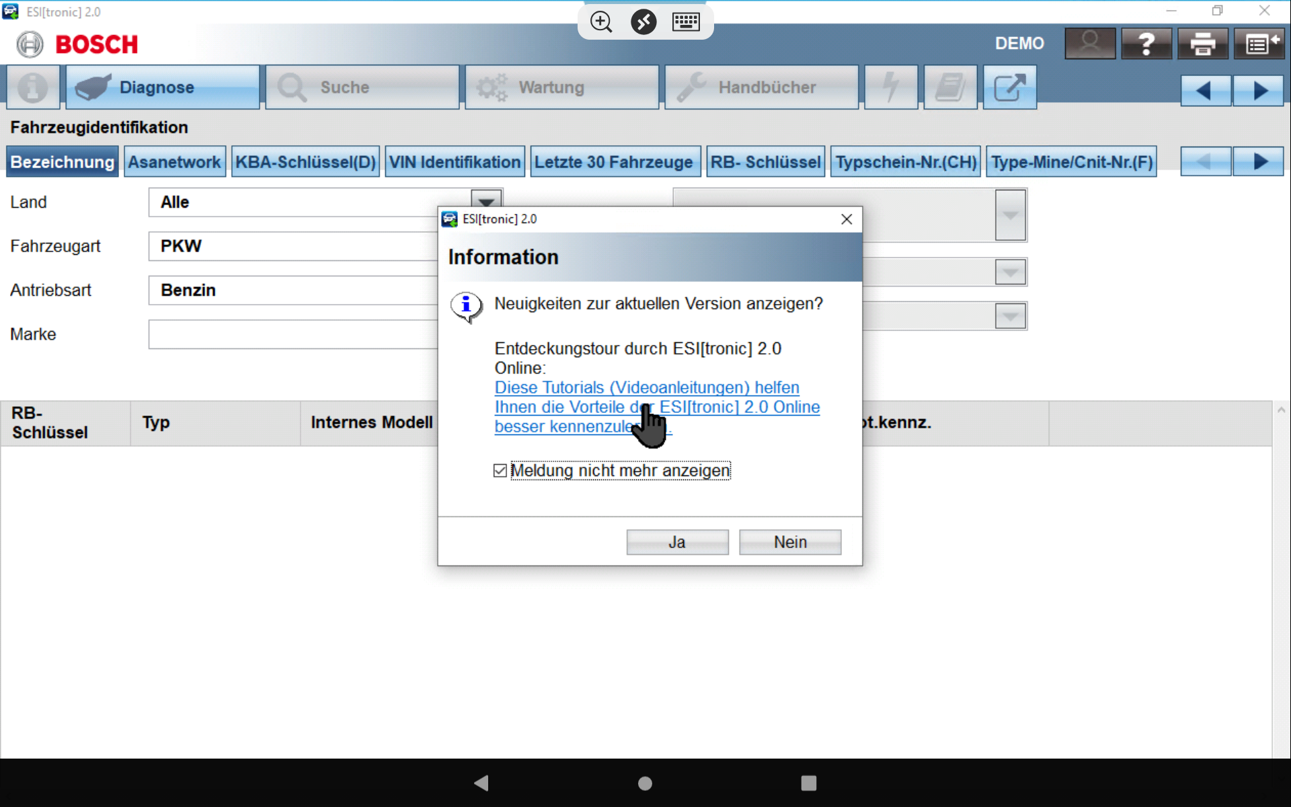This screenshot has height=807, width=1291.
Task: Click the lightning bolt toolbar icon
Action: click(x=891, y=87)
